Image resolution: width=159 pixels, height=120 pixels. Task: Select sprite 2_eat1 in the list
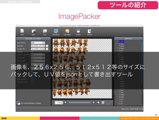121,99
